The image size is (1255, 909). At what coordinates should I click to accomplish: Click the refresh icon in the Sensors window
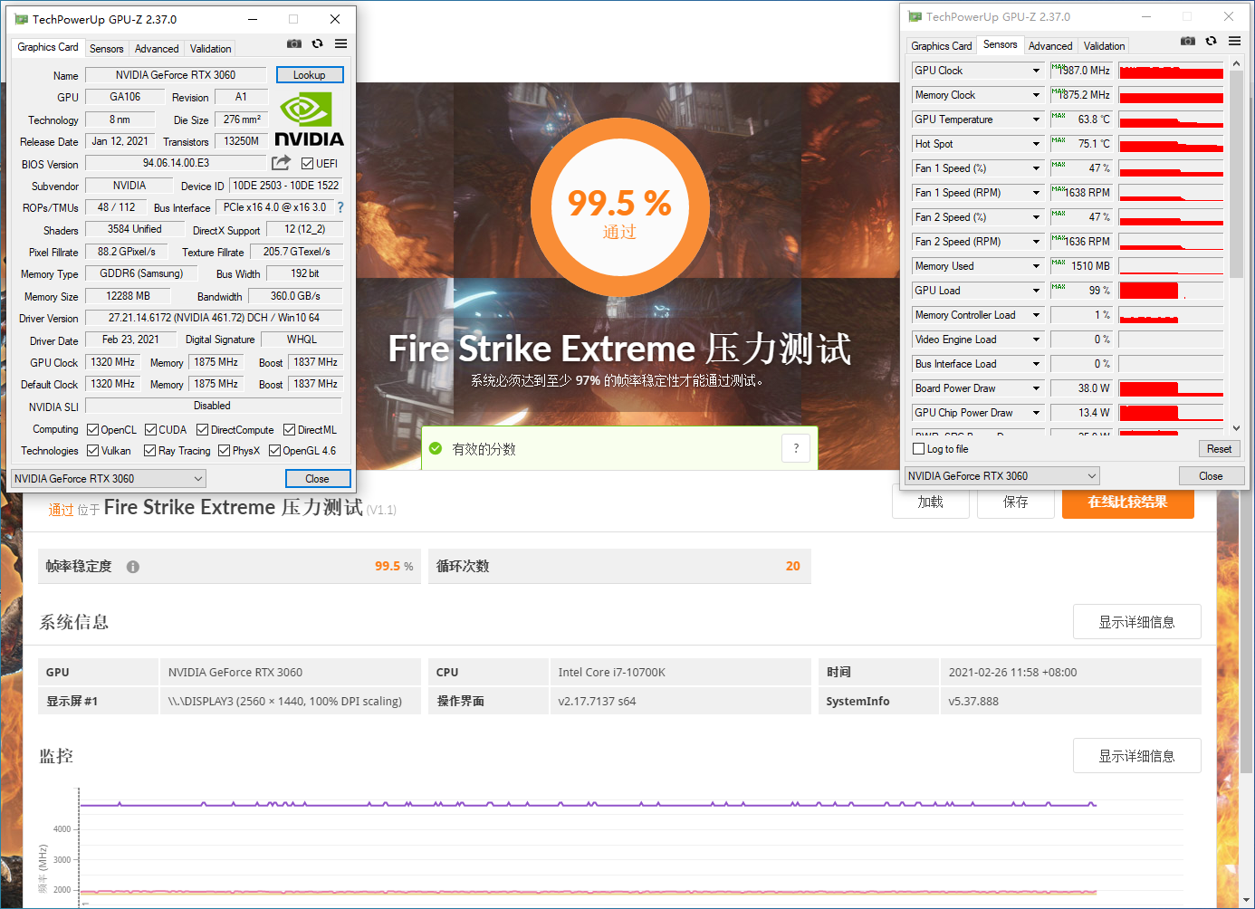(x=1212, y=41)
